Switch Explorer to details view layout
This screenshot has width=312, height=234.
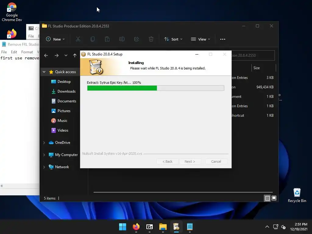(x=267, y=198)
